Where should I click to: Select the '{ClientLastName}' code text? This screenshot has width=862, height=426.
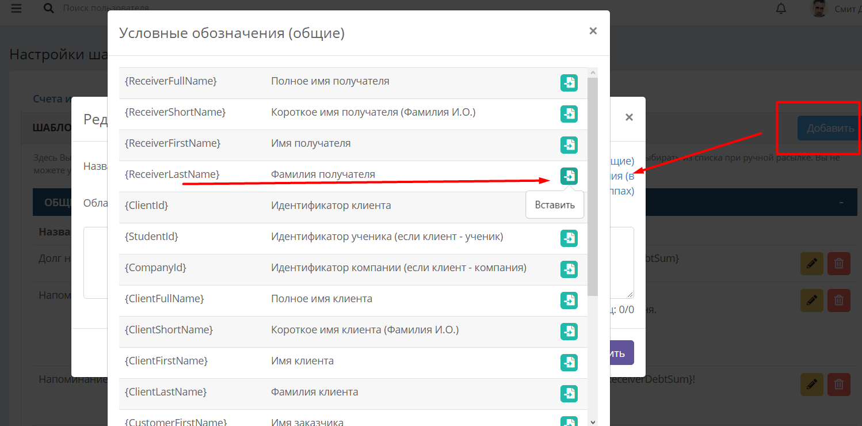click(x=166, y=392)
